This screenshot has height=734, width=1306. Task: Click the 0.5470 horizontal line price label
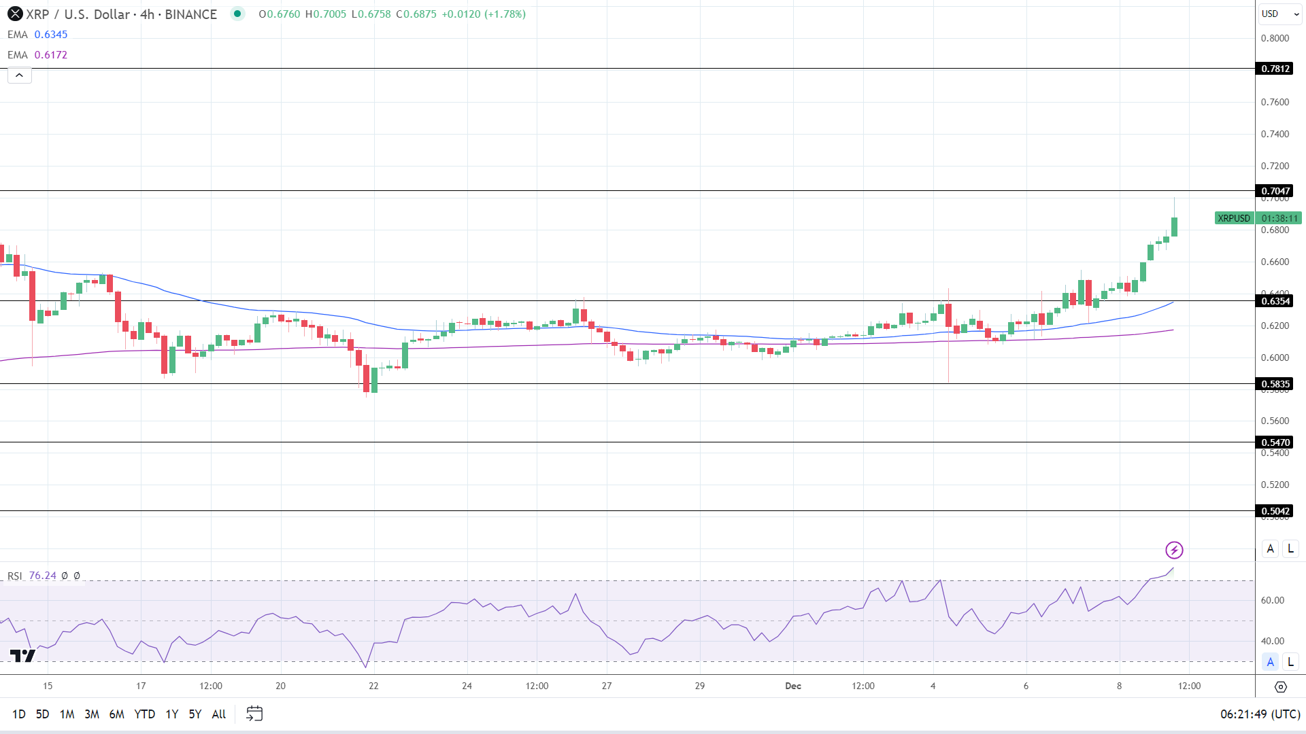tap(1275, 442)
